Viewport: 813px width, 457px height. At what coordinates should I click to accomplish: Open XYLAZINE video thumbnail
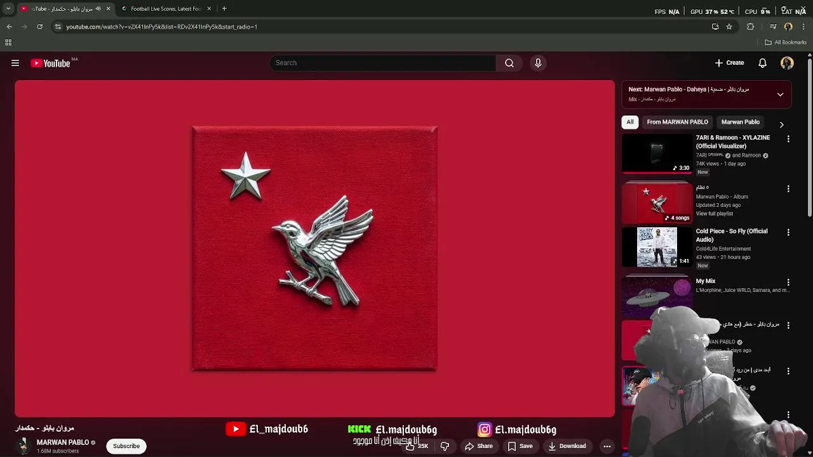pyautogui.click(x=657, y=153)
